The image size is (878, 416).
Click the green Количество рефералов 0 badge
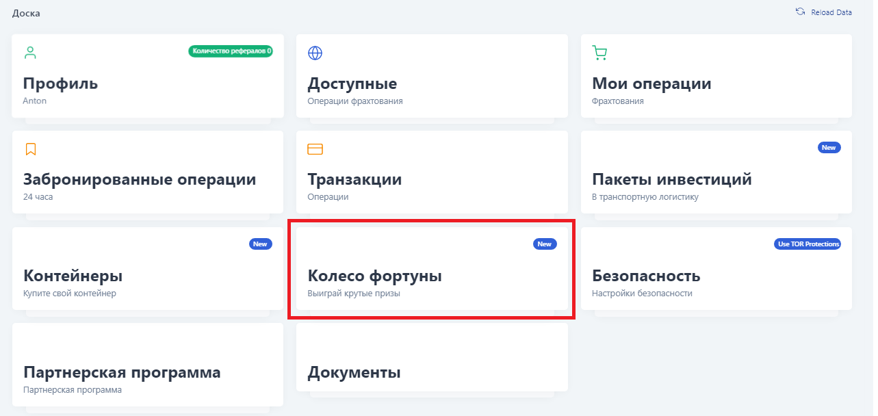(231, 51)
